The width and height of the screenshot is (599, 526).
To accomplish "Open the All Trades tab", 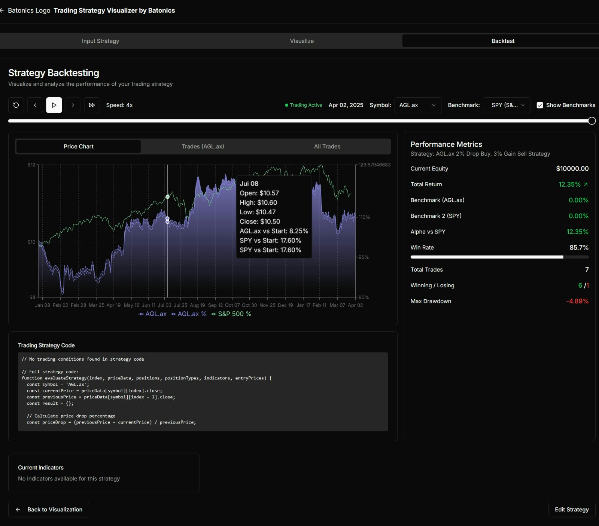I will click(327, 146).
